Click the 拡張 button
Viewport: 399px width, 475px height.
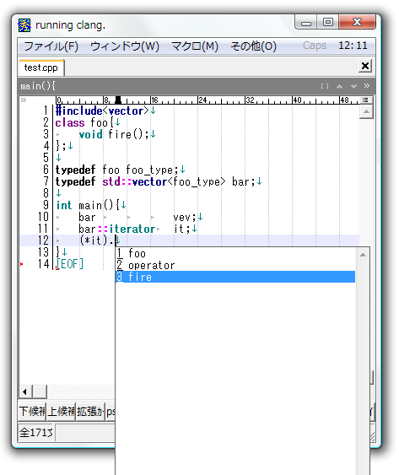tap(90, 412)
